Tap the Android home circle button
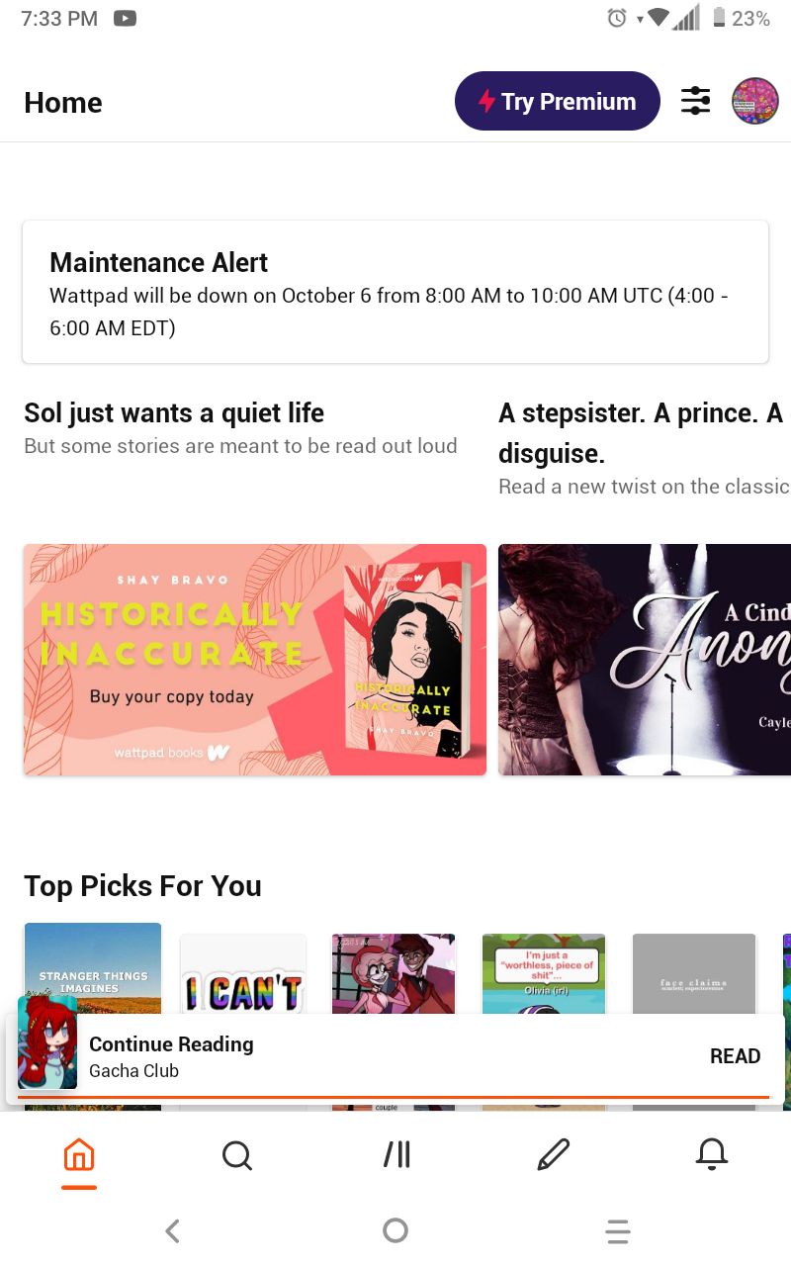Screen dimensions: 791x1266 pos(395,1230)
